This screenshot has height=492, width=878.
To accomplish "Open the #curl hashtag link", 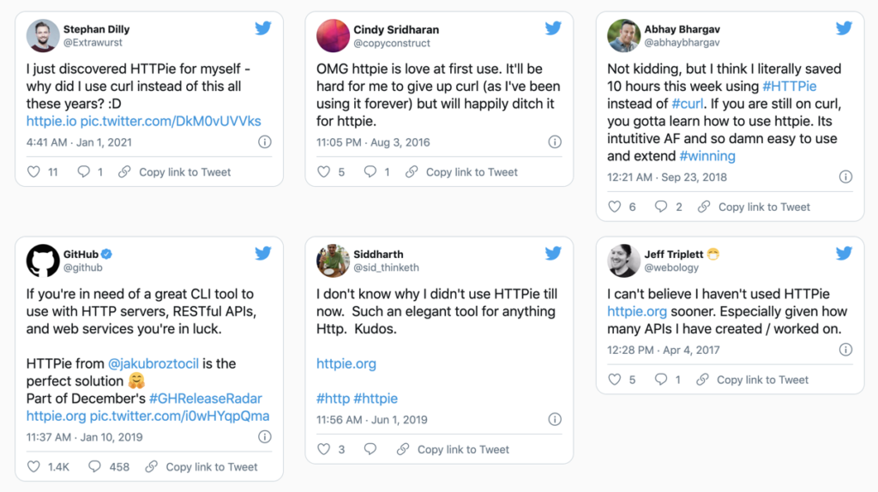I will 687,104.
